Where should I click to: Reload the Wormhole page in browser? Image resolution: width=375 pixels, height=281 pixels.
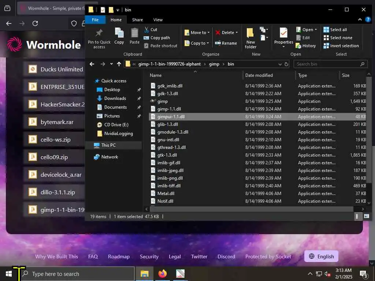35,23
